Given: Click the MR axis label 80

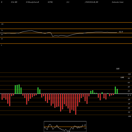Looking at the screenshot, I should (129, 78).
